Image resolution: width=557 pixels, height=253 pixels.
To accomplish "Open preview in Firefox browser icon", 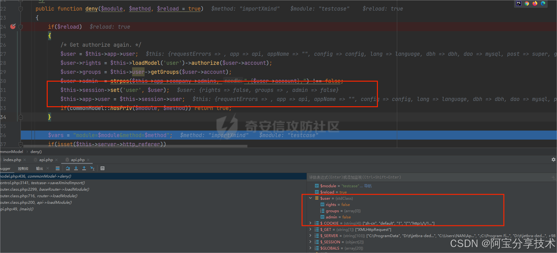I will [x=535, y=3].
